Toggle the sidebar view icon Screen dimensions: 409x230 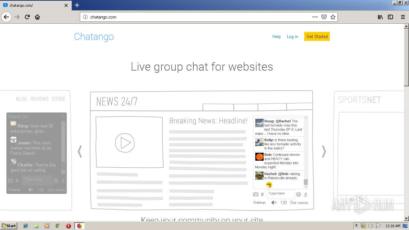(390, 17)
